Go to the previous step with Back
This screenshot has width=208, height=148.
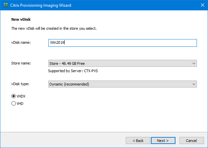pyautogui.click(x=138, y=140)
